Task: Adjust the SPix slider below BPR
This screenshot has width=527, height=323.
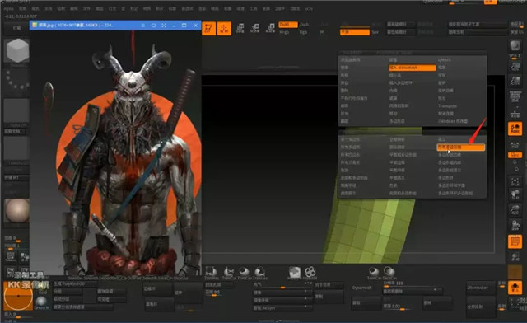Action: (515, 56)
